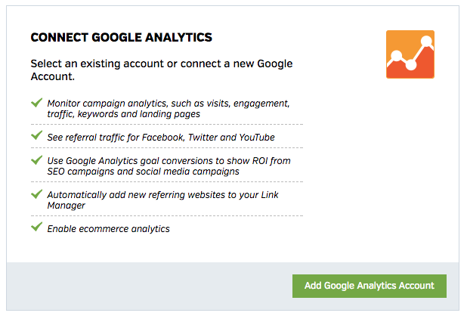Click the Connect Google Analytics heading
This screenshot has width=467, height=319.
coord(121,37)
